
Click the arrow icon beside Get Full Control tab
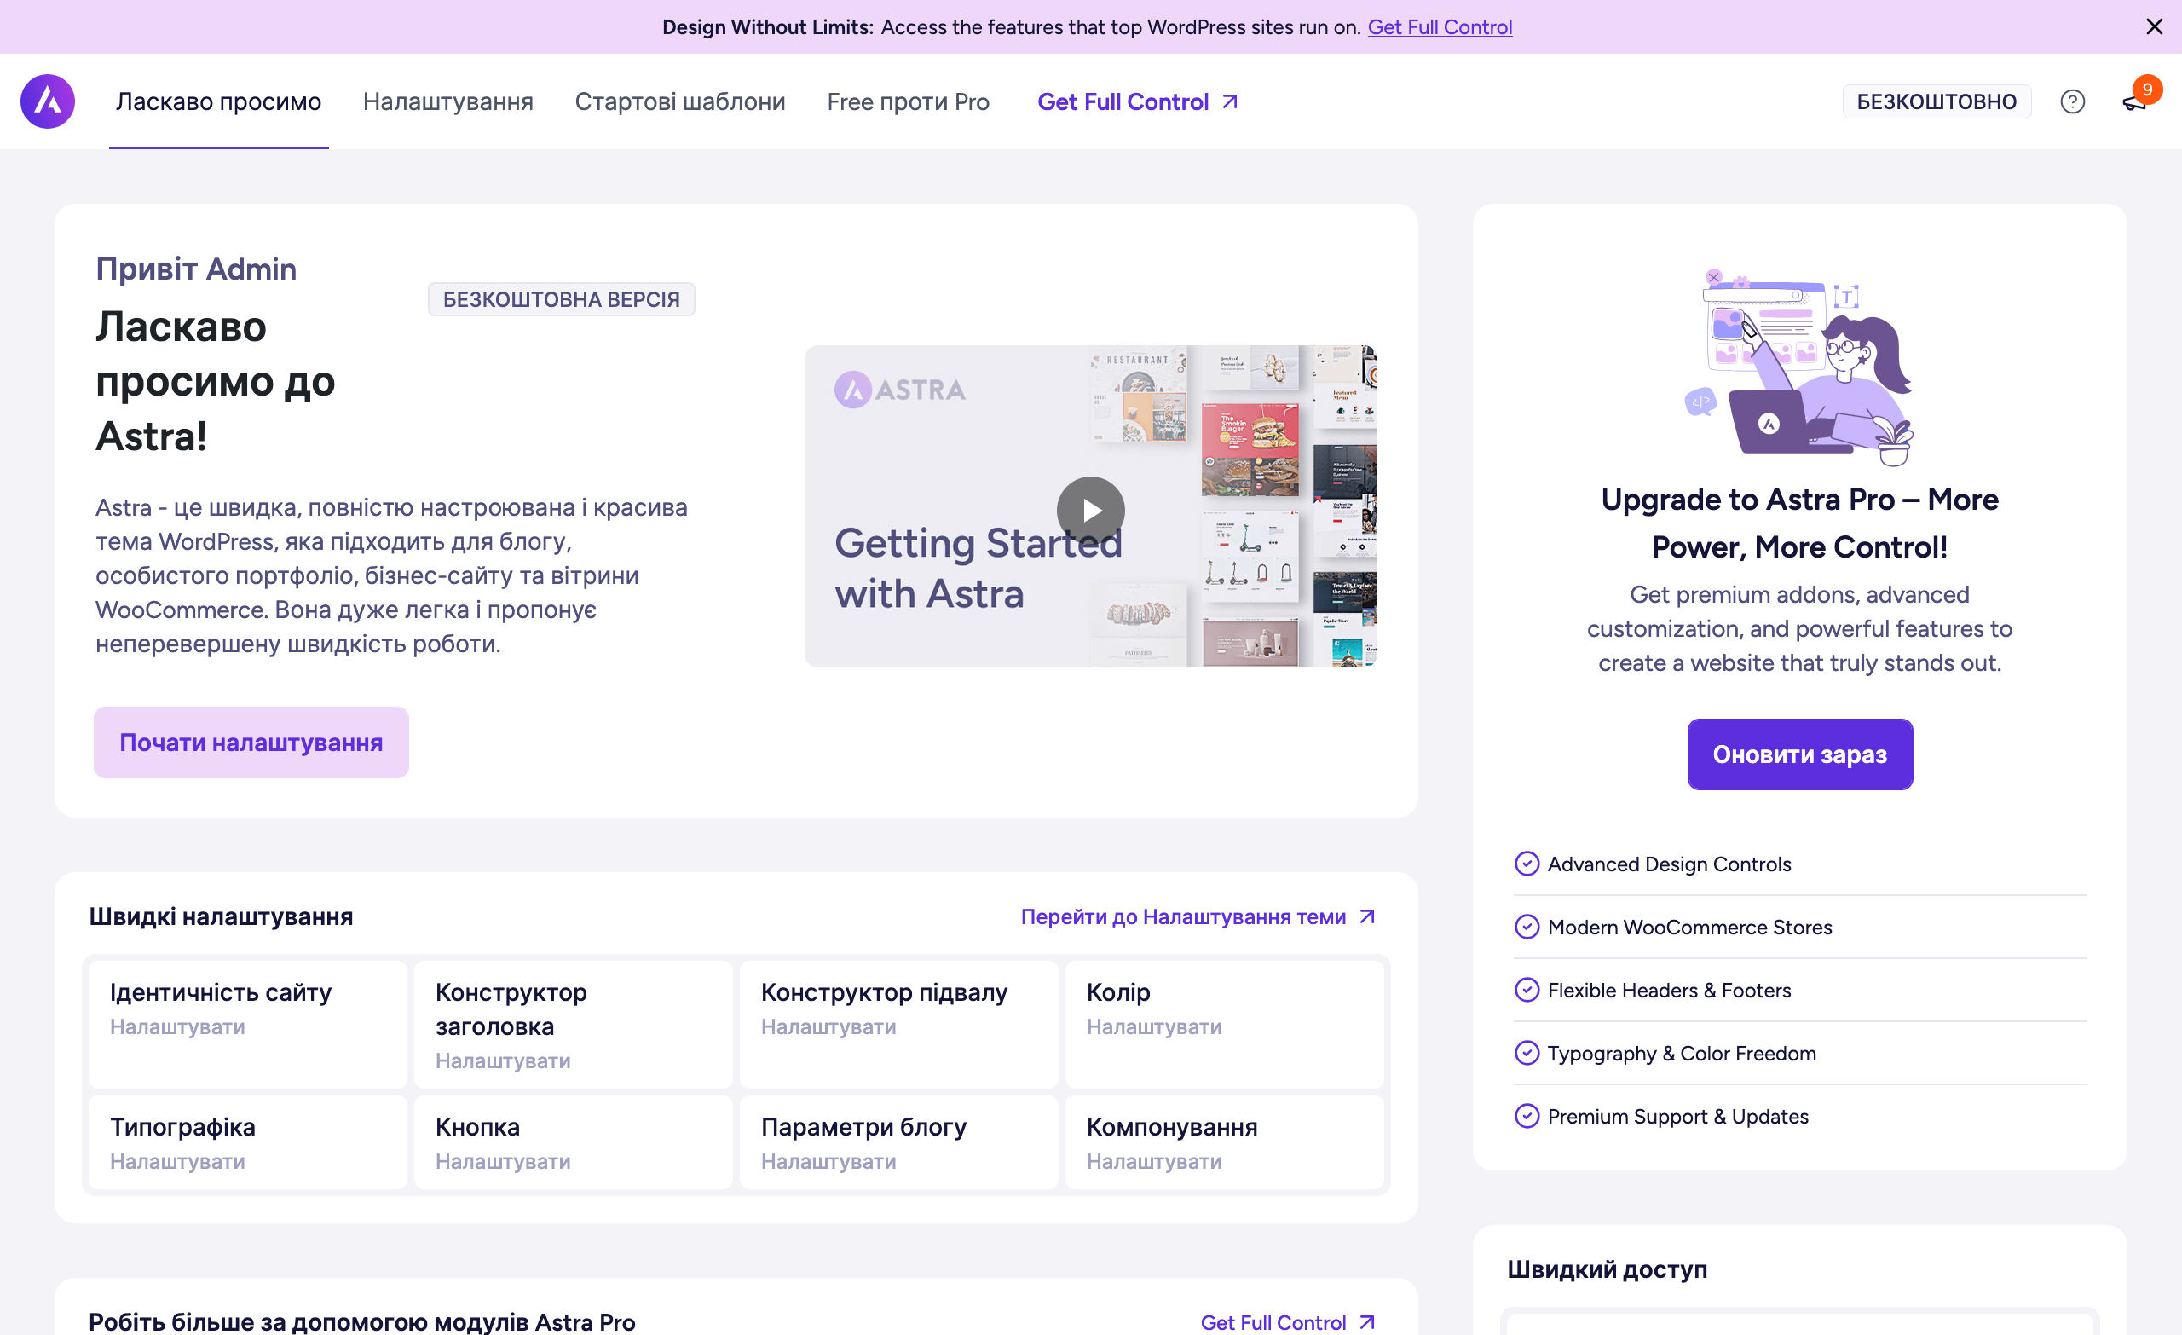pyautogui.click(x=1230, y=102)
